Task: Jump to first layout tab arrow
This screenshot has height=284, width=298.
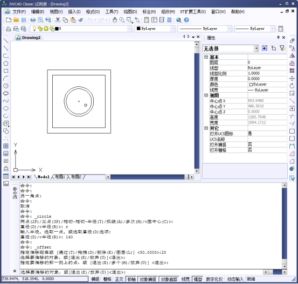Action: 13,177
